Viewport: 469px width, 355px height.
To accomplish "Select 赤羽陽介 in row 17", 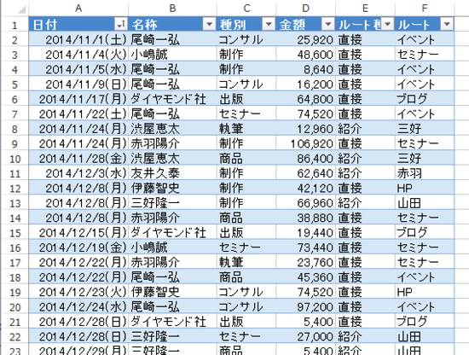I will (173, 262).
